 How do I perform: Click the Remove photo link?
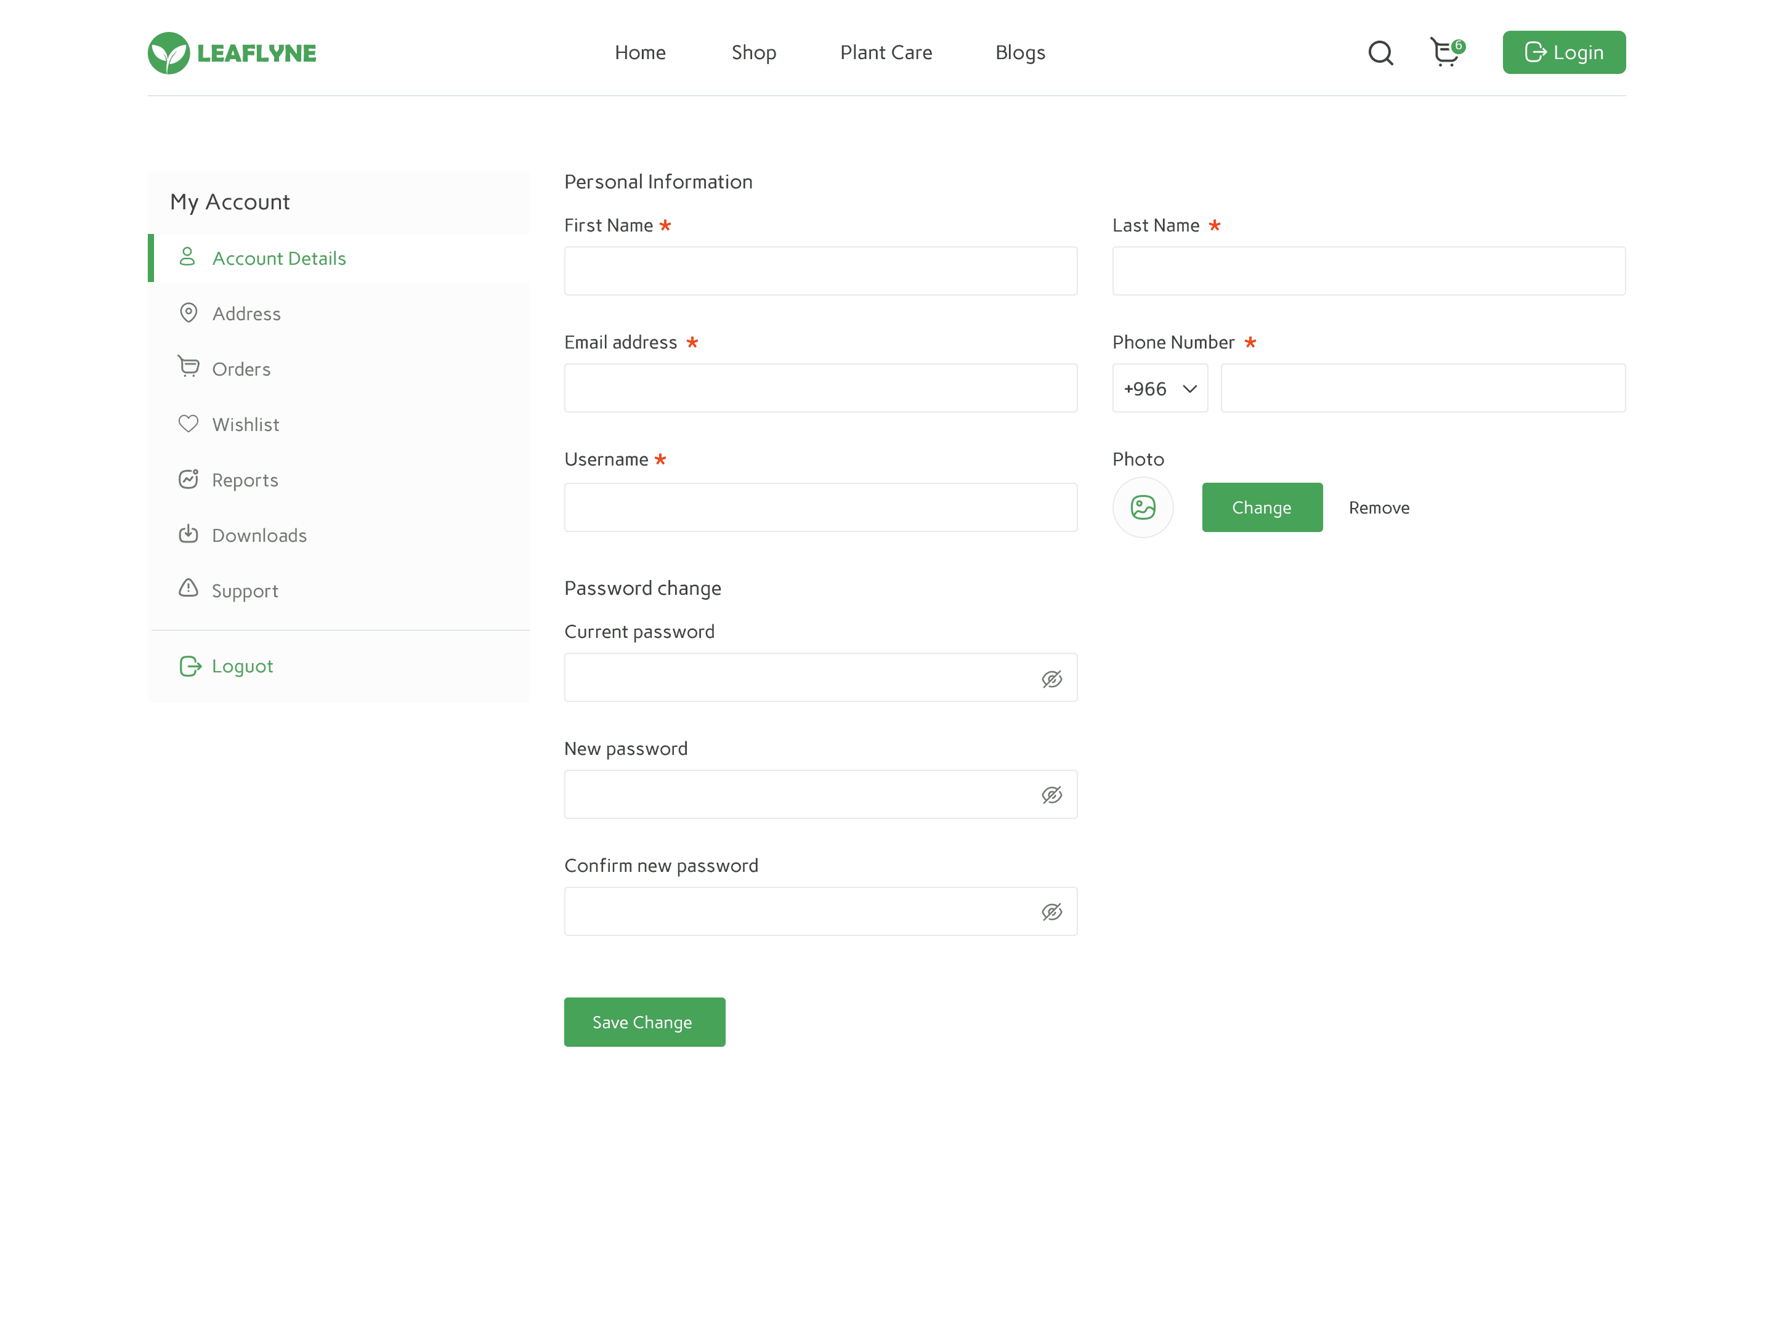(x=1379, y=507)
